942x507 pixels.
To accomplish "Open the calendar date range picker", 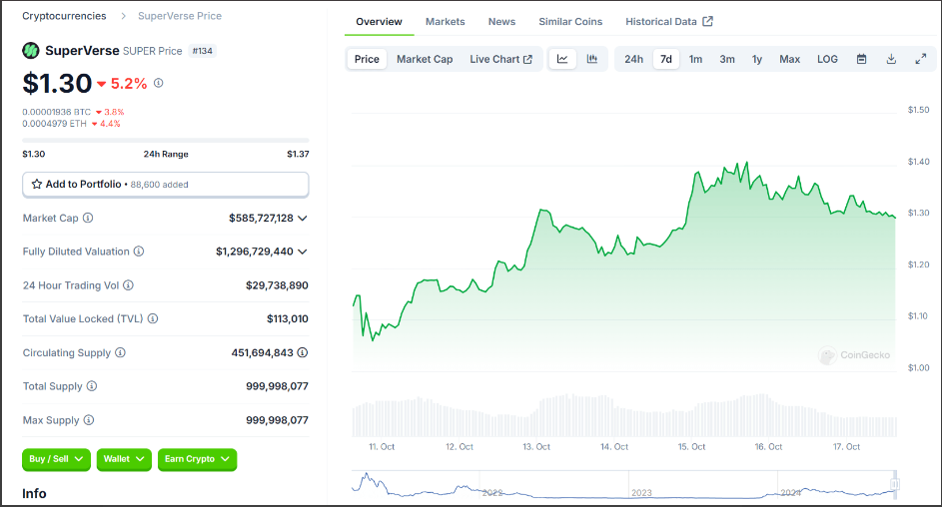I will [x=861, y=59].
